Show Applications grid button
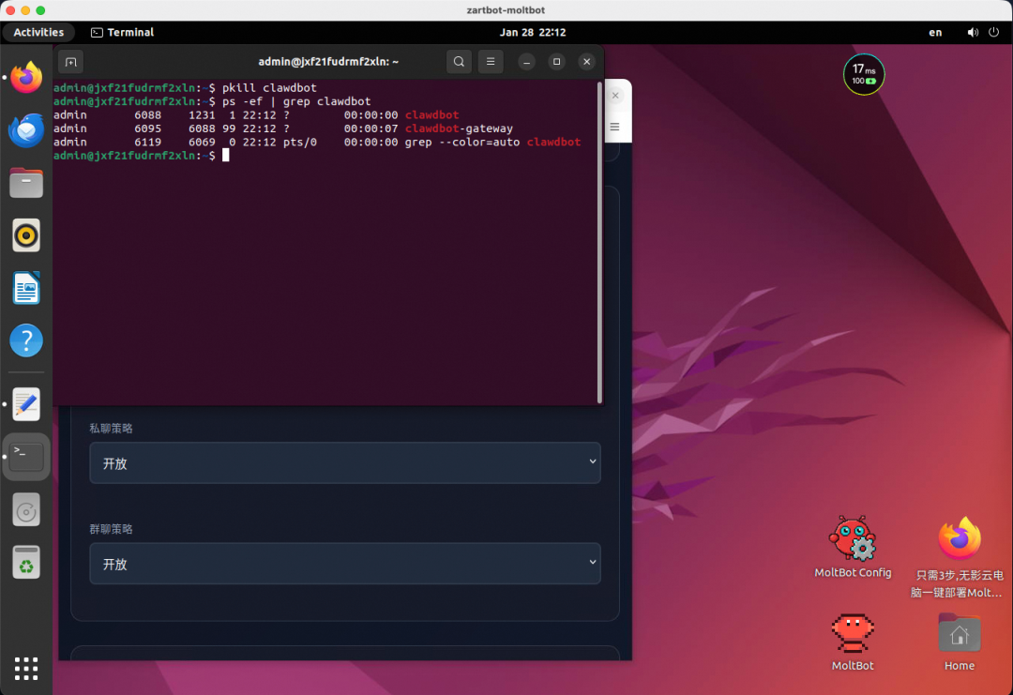1013x695 pixels. 26,668
